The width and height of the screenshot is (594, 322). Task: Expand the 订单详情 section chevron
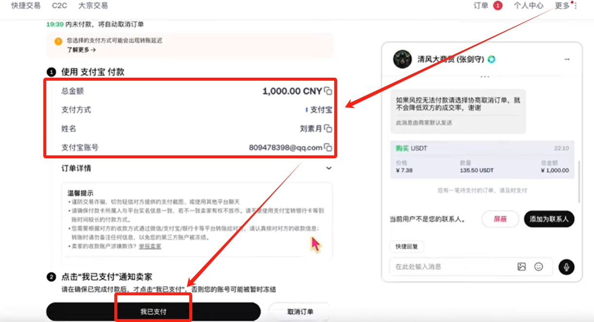(329, 168)
